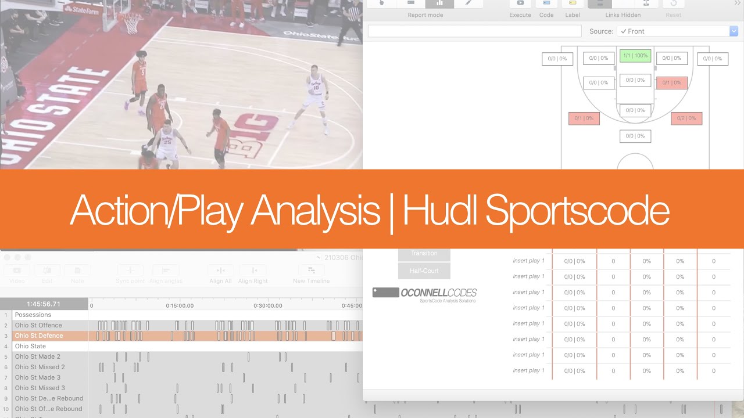Toggle the Links Hidden segment
The height and width of the screenshot is (418, 744).
click(600, 3)
